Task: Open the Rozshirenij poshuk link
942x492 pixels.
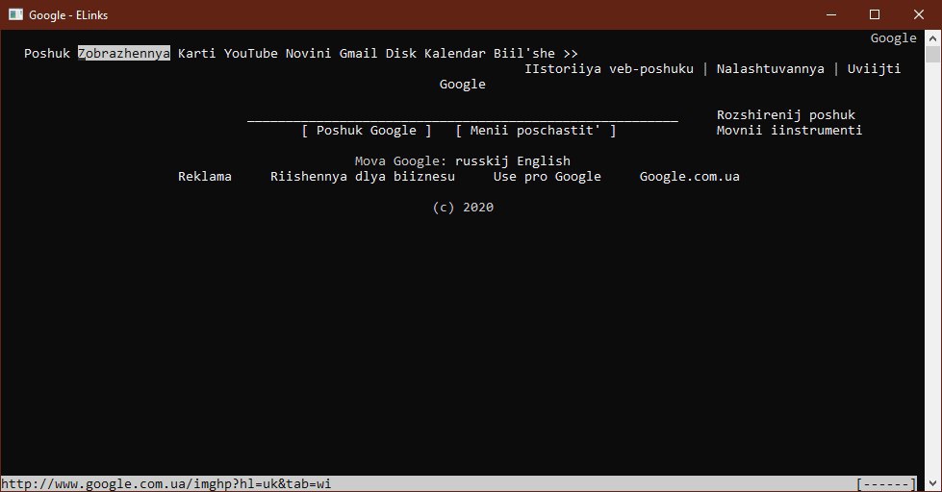Action: point(786,115)
